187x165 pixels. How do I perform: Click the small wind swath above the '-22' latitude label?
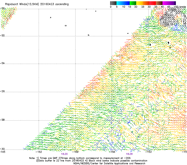(x=8, y=18)
